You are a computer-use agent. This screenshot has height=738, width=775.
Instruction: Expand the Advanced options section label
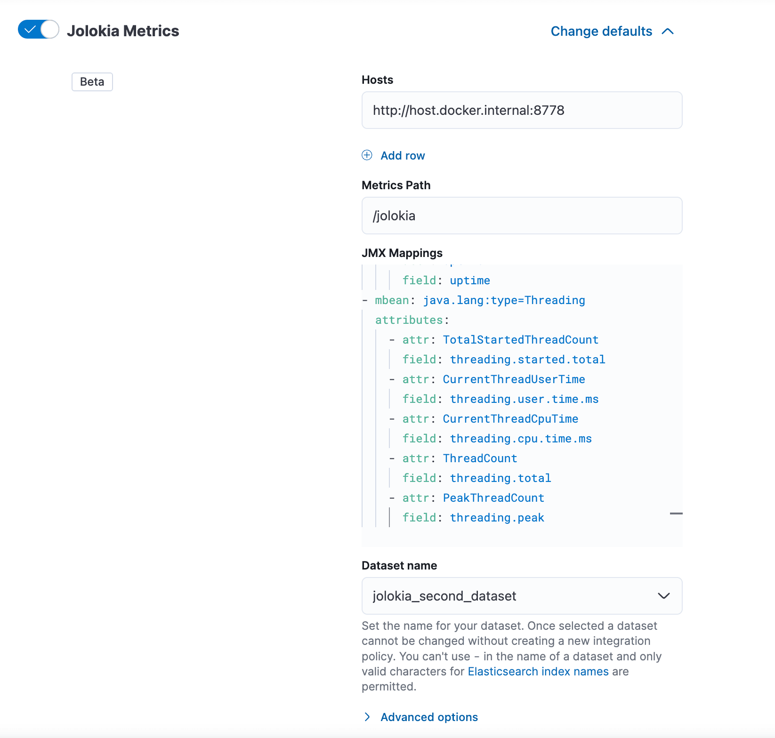tap(429, 717)
